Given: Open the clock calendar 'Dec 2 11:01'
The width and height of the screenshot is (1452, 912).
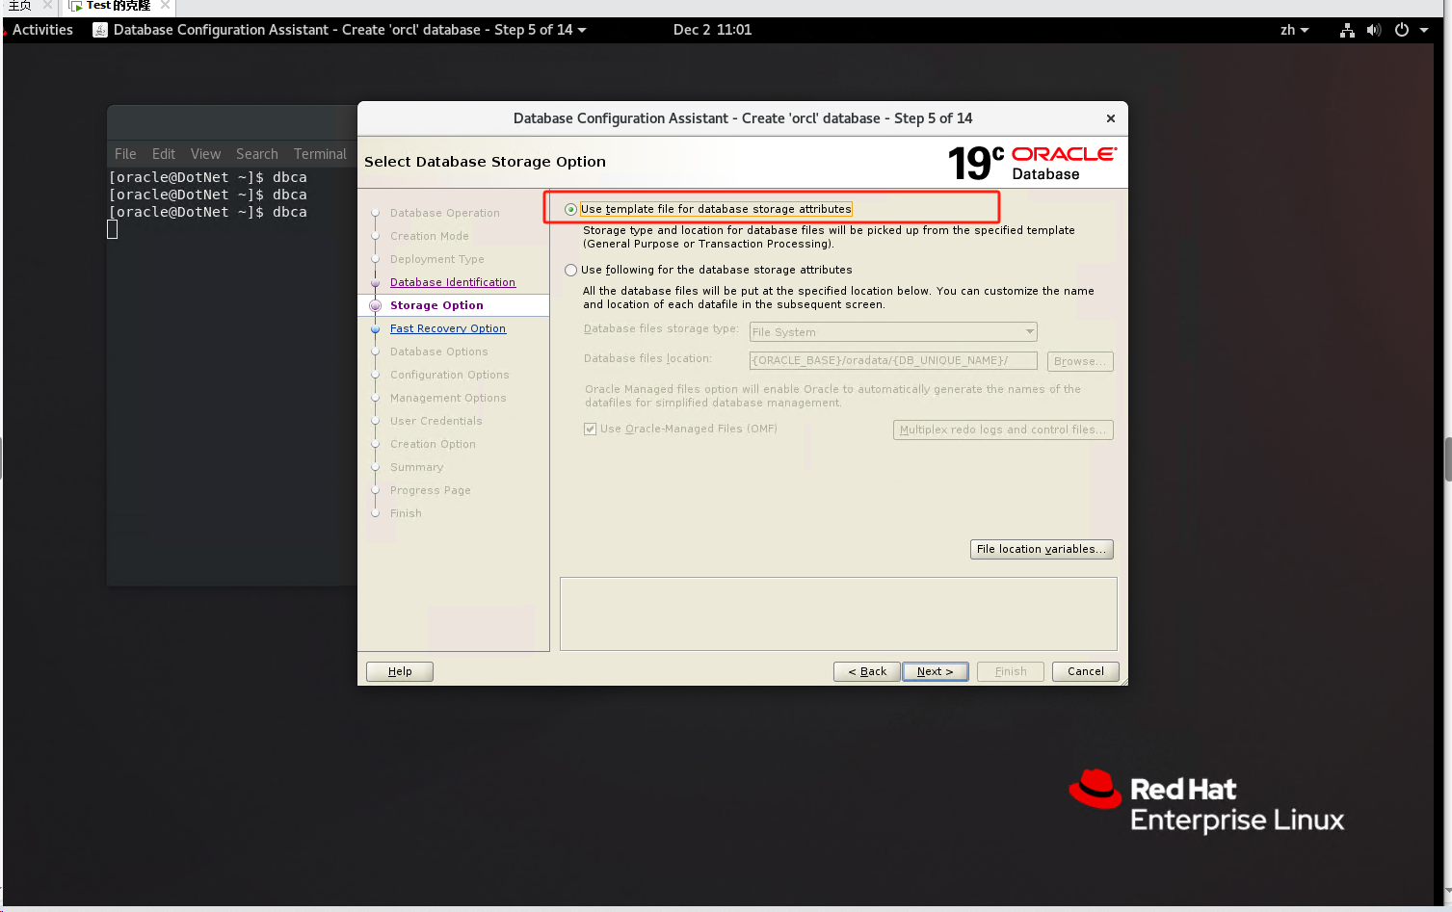Looking at the screenshot, I should pos(712,30).
